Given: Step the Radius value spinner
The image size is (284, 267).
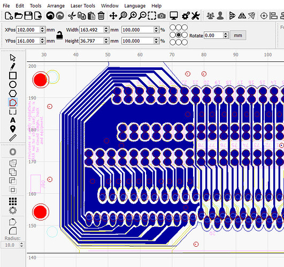Looking at the screenshot, I should pyautogui.click(x=21, y=245).
